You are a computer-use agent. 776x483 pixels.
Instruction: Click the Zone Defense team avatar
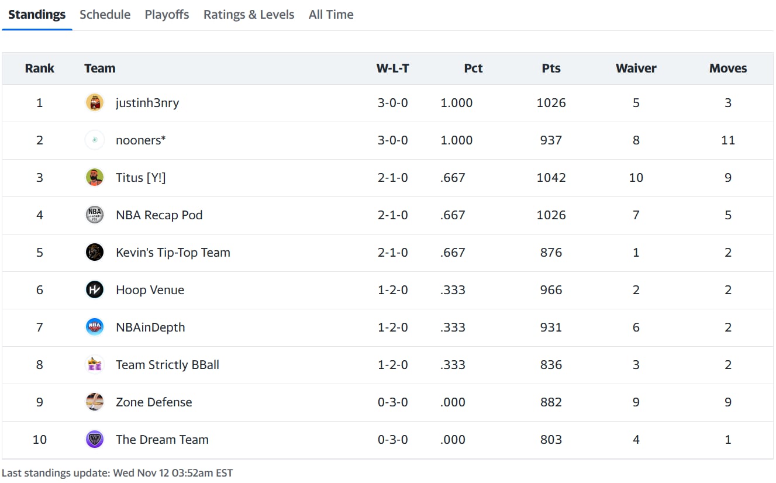pos(95,402)
